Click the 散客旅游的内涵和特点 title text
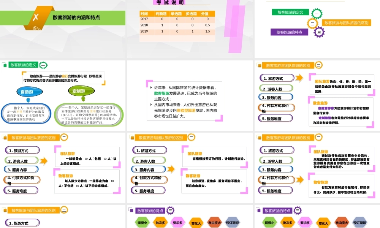This screenshot has width=380, height=228. click(76, 17)
